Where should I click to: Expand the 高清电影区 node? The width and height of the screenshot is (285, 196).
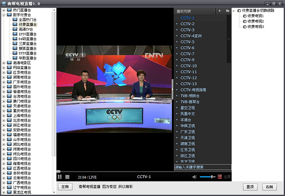(x=4, y=63)
